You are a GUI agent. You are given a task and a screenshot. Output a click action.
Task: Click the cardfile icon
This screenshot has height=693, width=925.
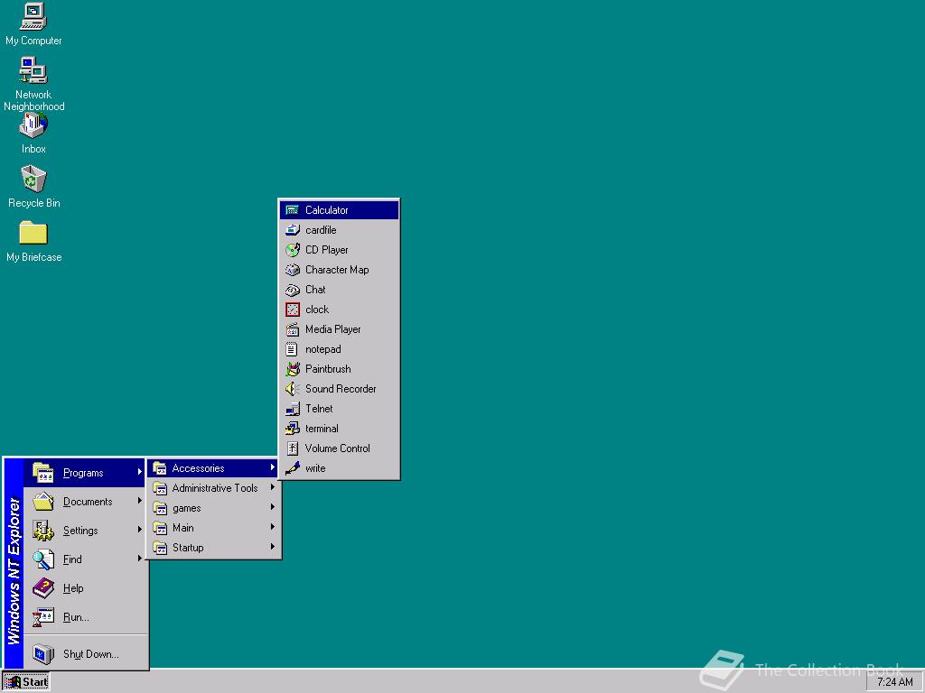293,230
